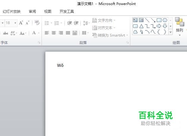This screenshot has height=136, width=187.
Task: Select the curve shape tool
Action: (153, 32)
